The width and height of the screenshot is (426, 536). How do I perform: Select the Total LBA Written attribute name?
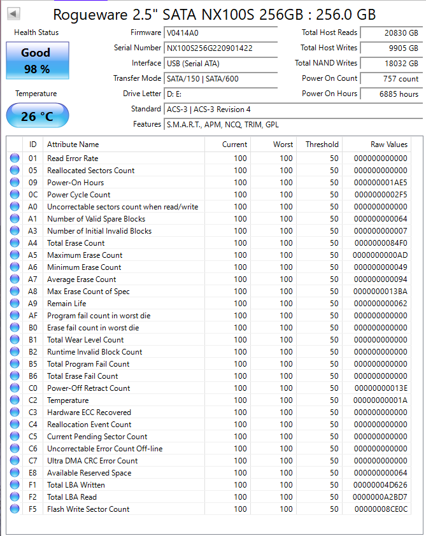click(x=76, y=484)
